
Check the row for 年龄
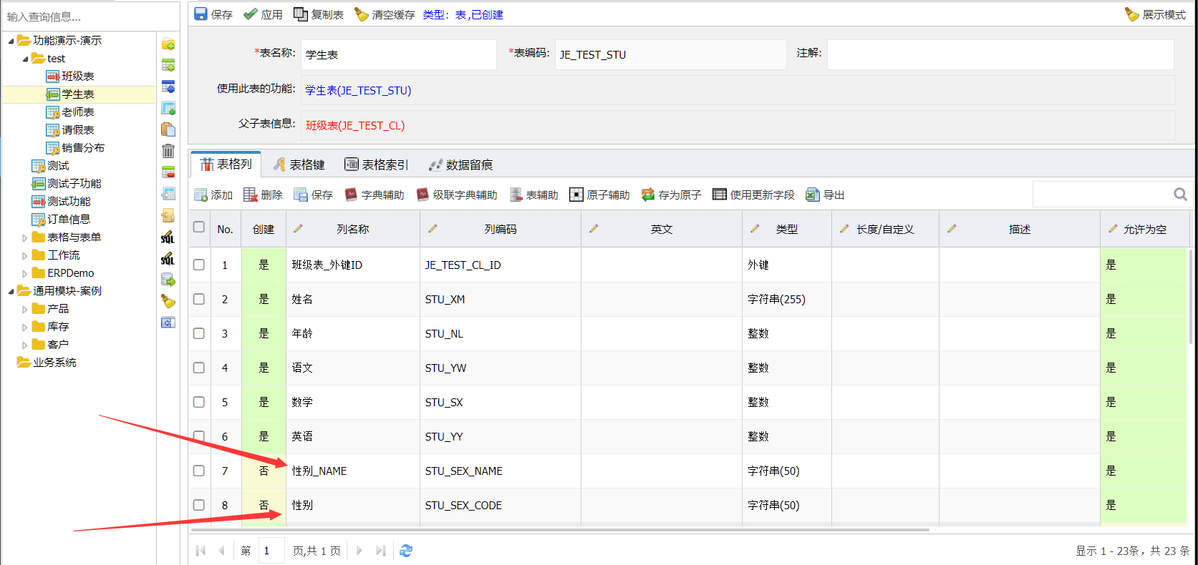tap(199, 333)
